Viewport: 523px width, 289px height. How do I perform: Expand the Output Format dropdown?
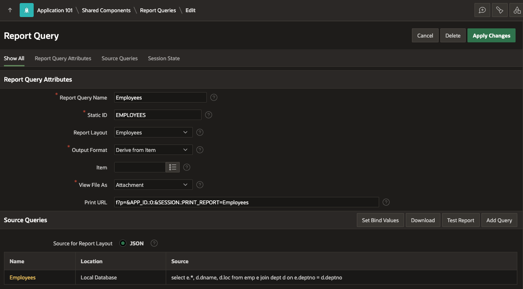pos(153,150)
